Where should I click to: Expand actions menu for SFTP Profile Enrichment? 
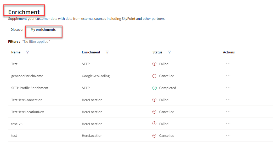tap(228, 88)
